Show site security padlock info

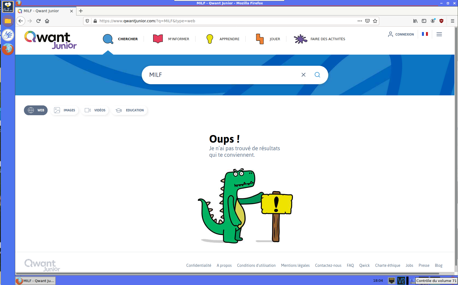point(95,21)
